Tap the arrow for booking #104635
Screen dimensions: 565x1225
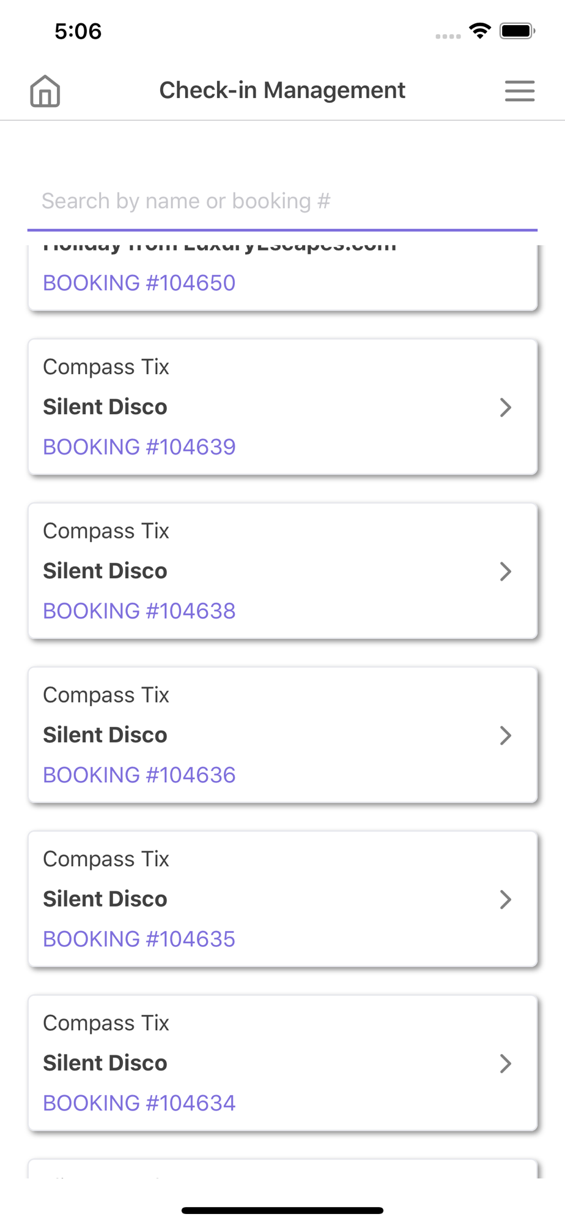[505, 900]
